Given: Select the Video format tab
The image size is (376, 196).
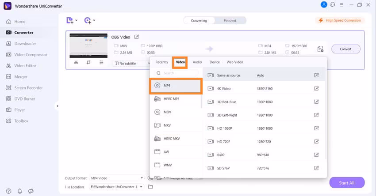Looking at the screenshot, I should [180, 62].
